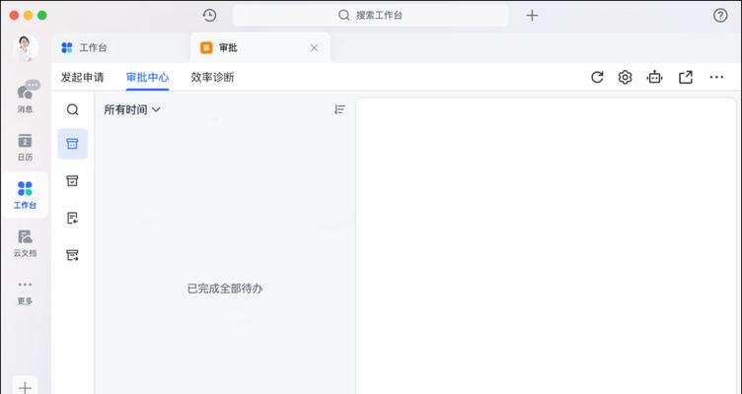Viewport: 742px width, 394px height.
Task: Click the sort order icon
Action: (339, 109)
